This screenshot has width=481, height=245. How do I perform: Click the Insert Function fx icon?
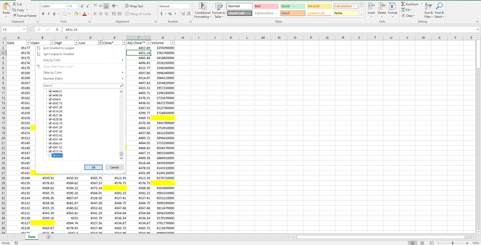pos(57,30)
